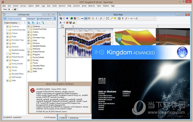This screenshot has width=193, height=122.
Task: Click the image grid icon in Base Map toolbar
Action: point(119,18)
